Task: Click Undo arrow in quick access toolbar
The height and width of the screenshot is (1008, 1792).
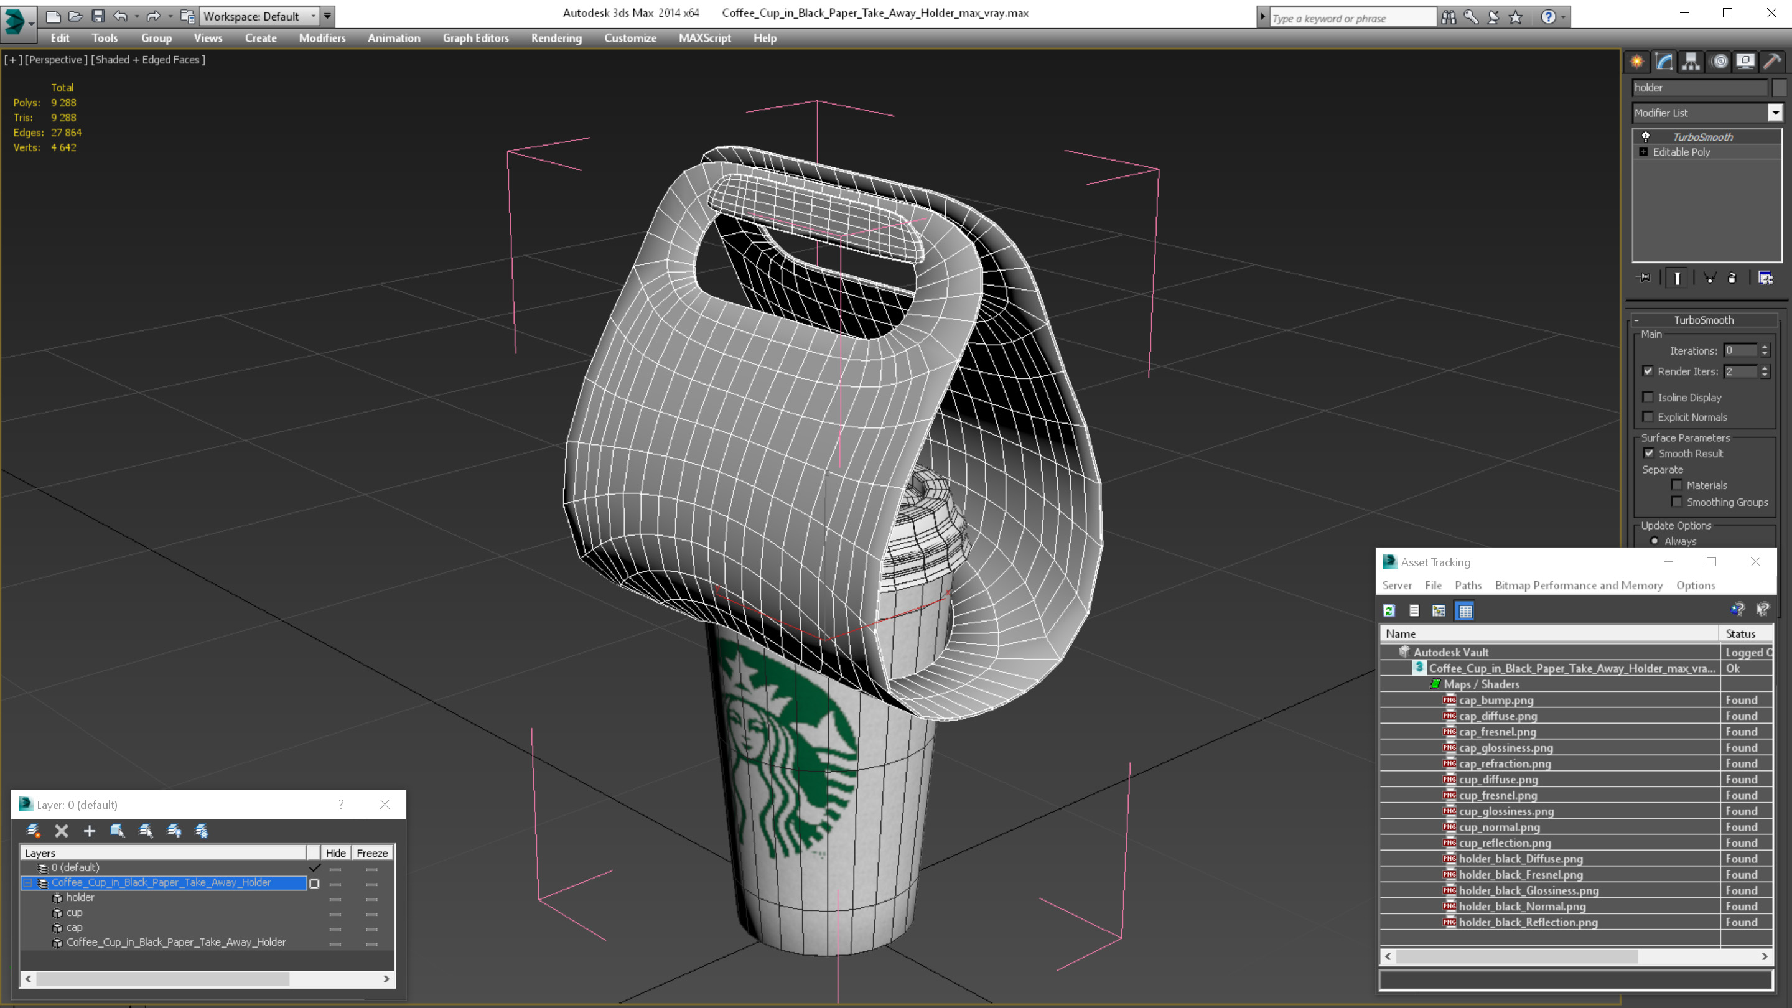Action: (120, 16)
